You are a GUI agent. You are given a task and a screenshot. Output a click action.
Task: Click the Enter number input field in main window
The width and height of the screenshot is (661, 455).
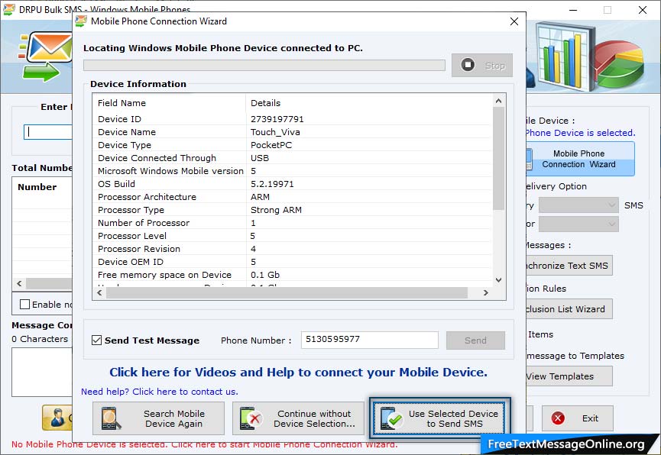[48, 132]
